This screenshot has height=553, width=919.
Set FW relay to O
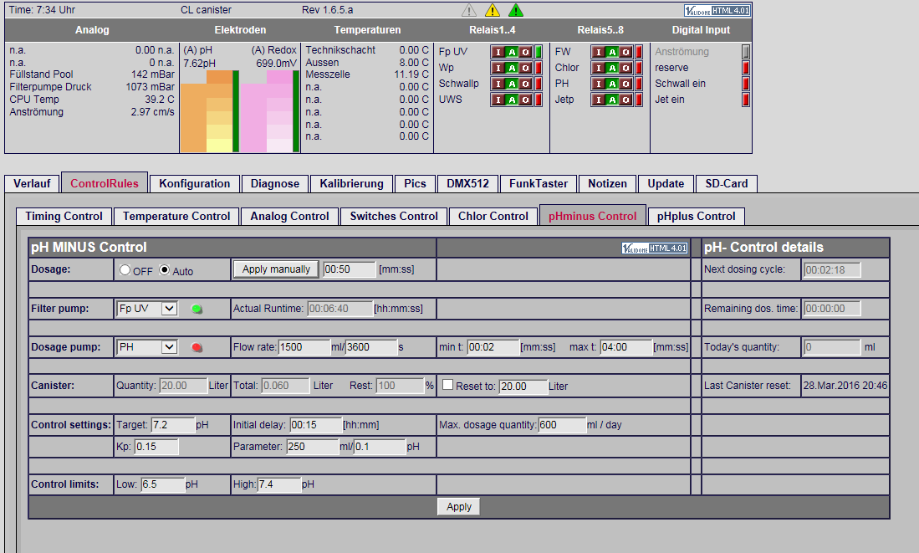pyautogui.click(x=626, y=52)
